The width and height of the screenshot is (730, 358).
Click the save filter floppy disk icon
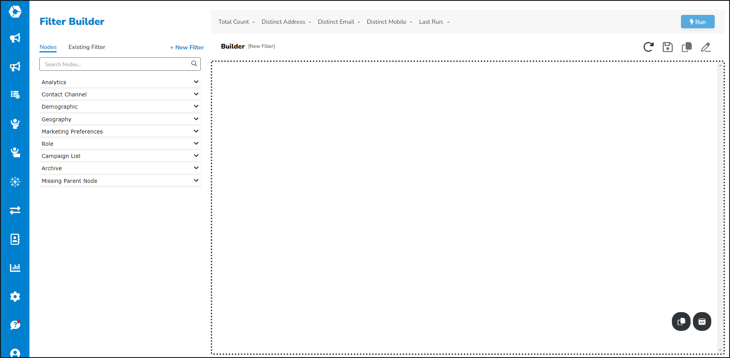pyautogui.click(x=667, y=47)
